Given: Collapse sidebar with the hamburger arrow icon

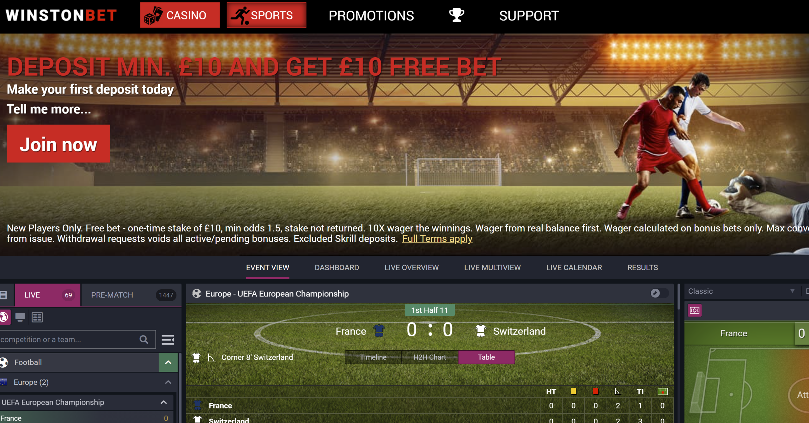Looking at the screenshot, I should (168, 340).
